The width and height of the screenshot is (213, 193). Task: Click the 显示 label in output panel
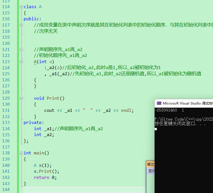click(151, 171)
